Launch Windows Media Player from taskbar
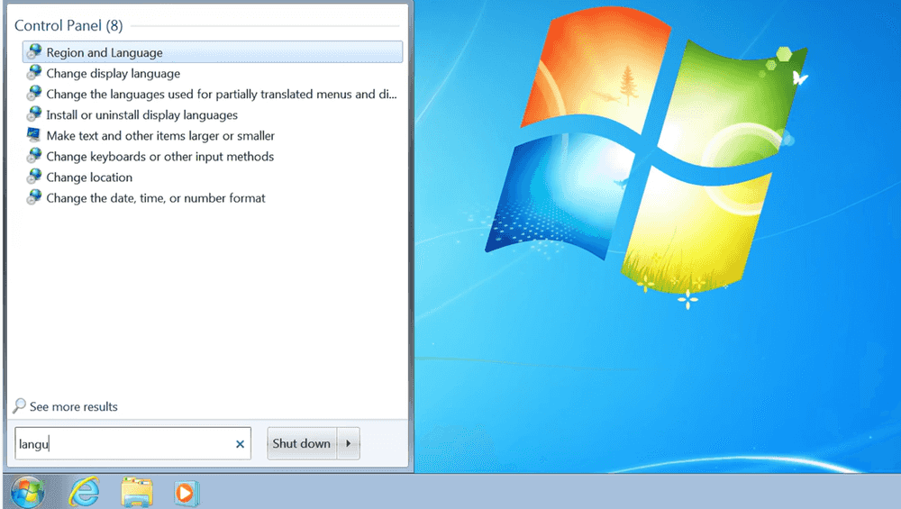 coord(187,492)
